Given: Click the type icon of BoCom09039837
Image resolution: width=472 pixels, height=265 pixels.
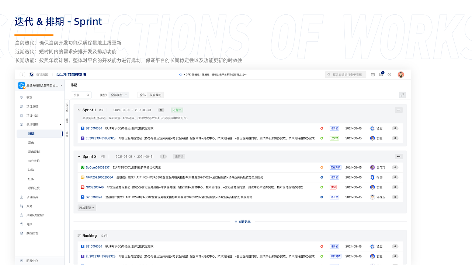Looking at the screenshot, I should point(83,167).
